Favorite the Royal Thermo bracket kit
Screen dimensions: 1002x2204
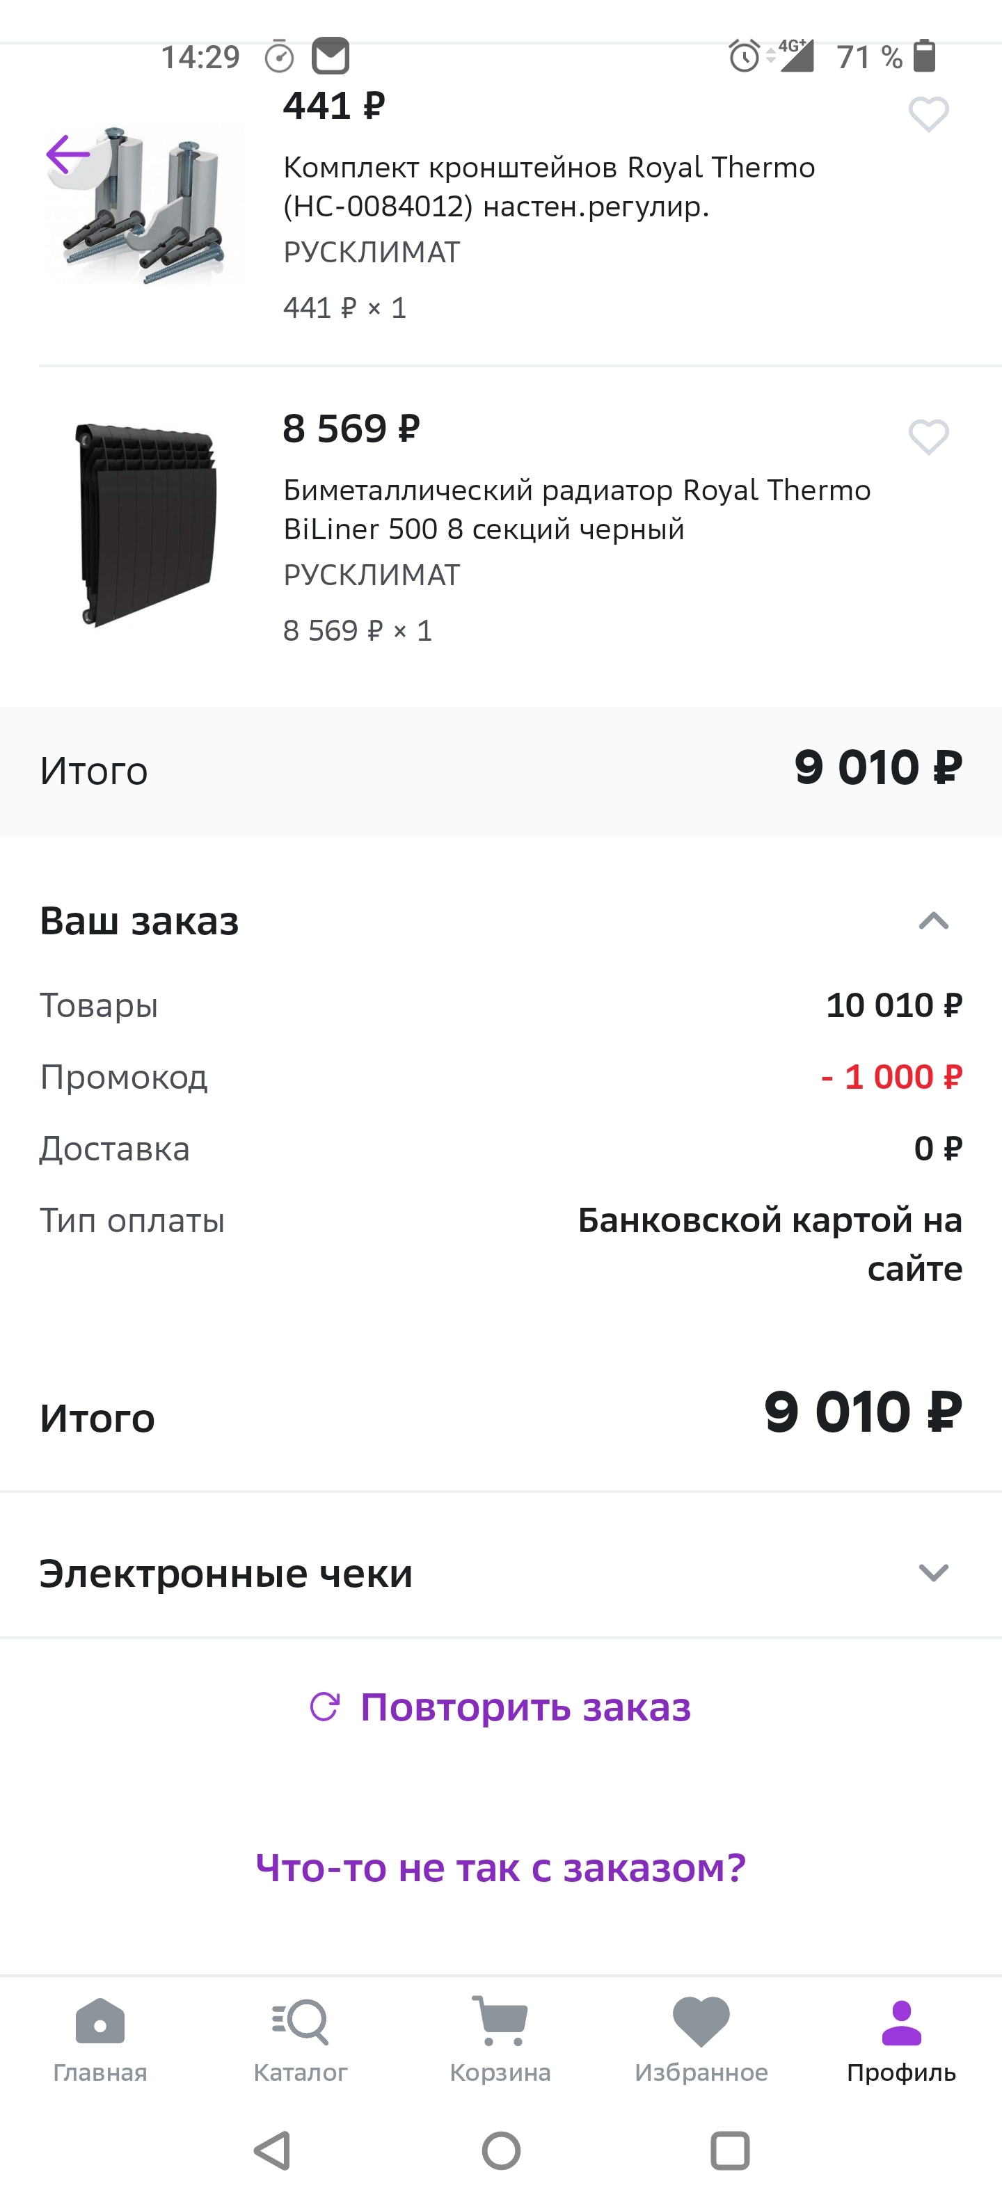[928, 114]
